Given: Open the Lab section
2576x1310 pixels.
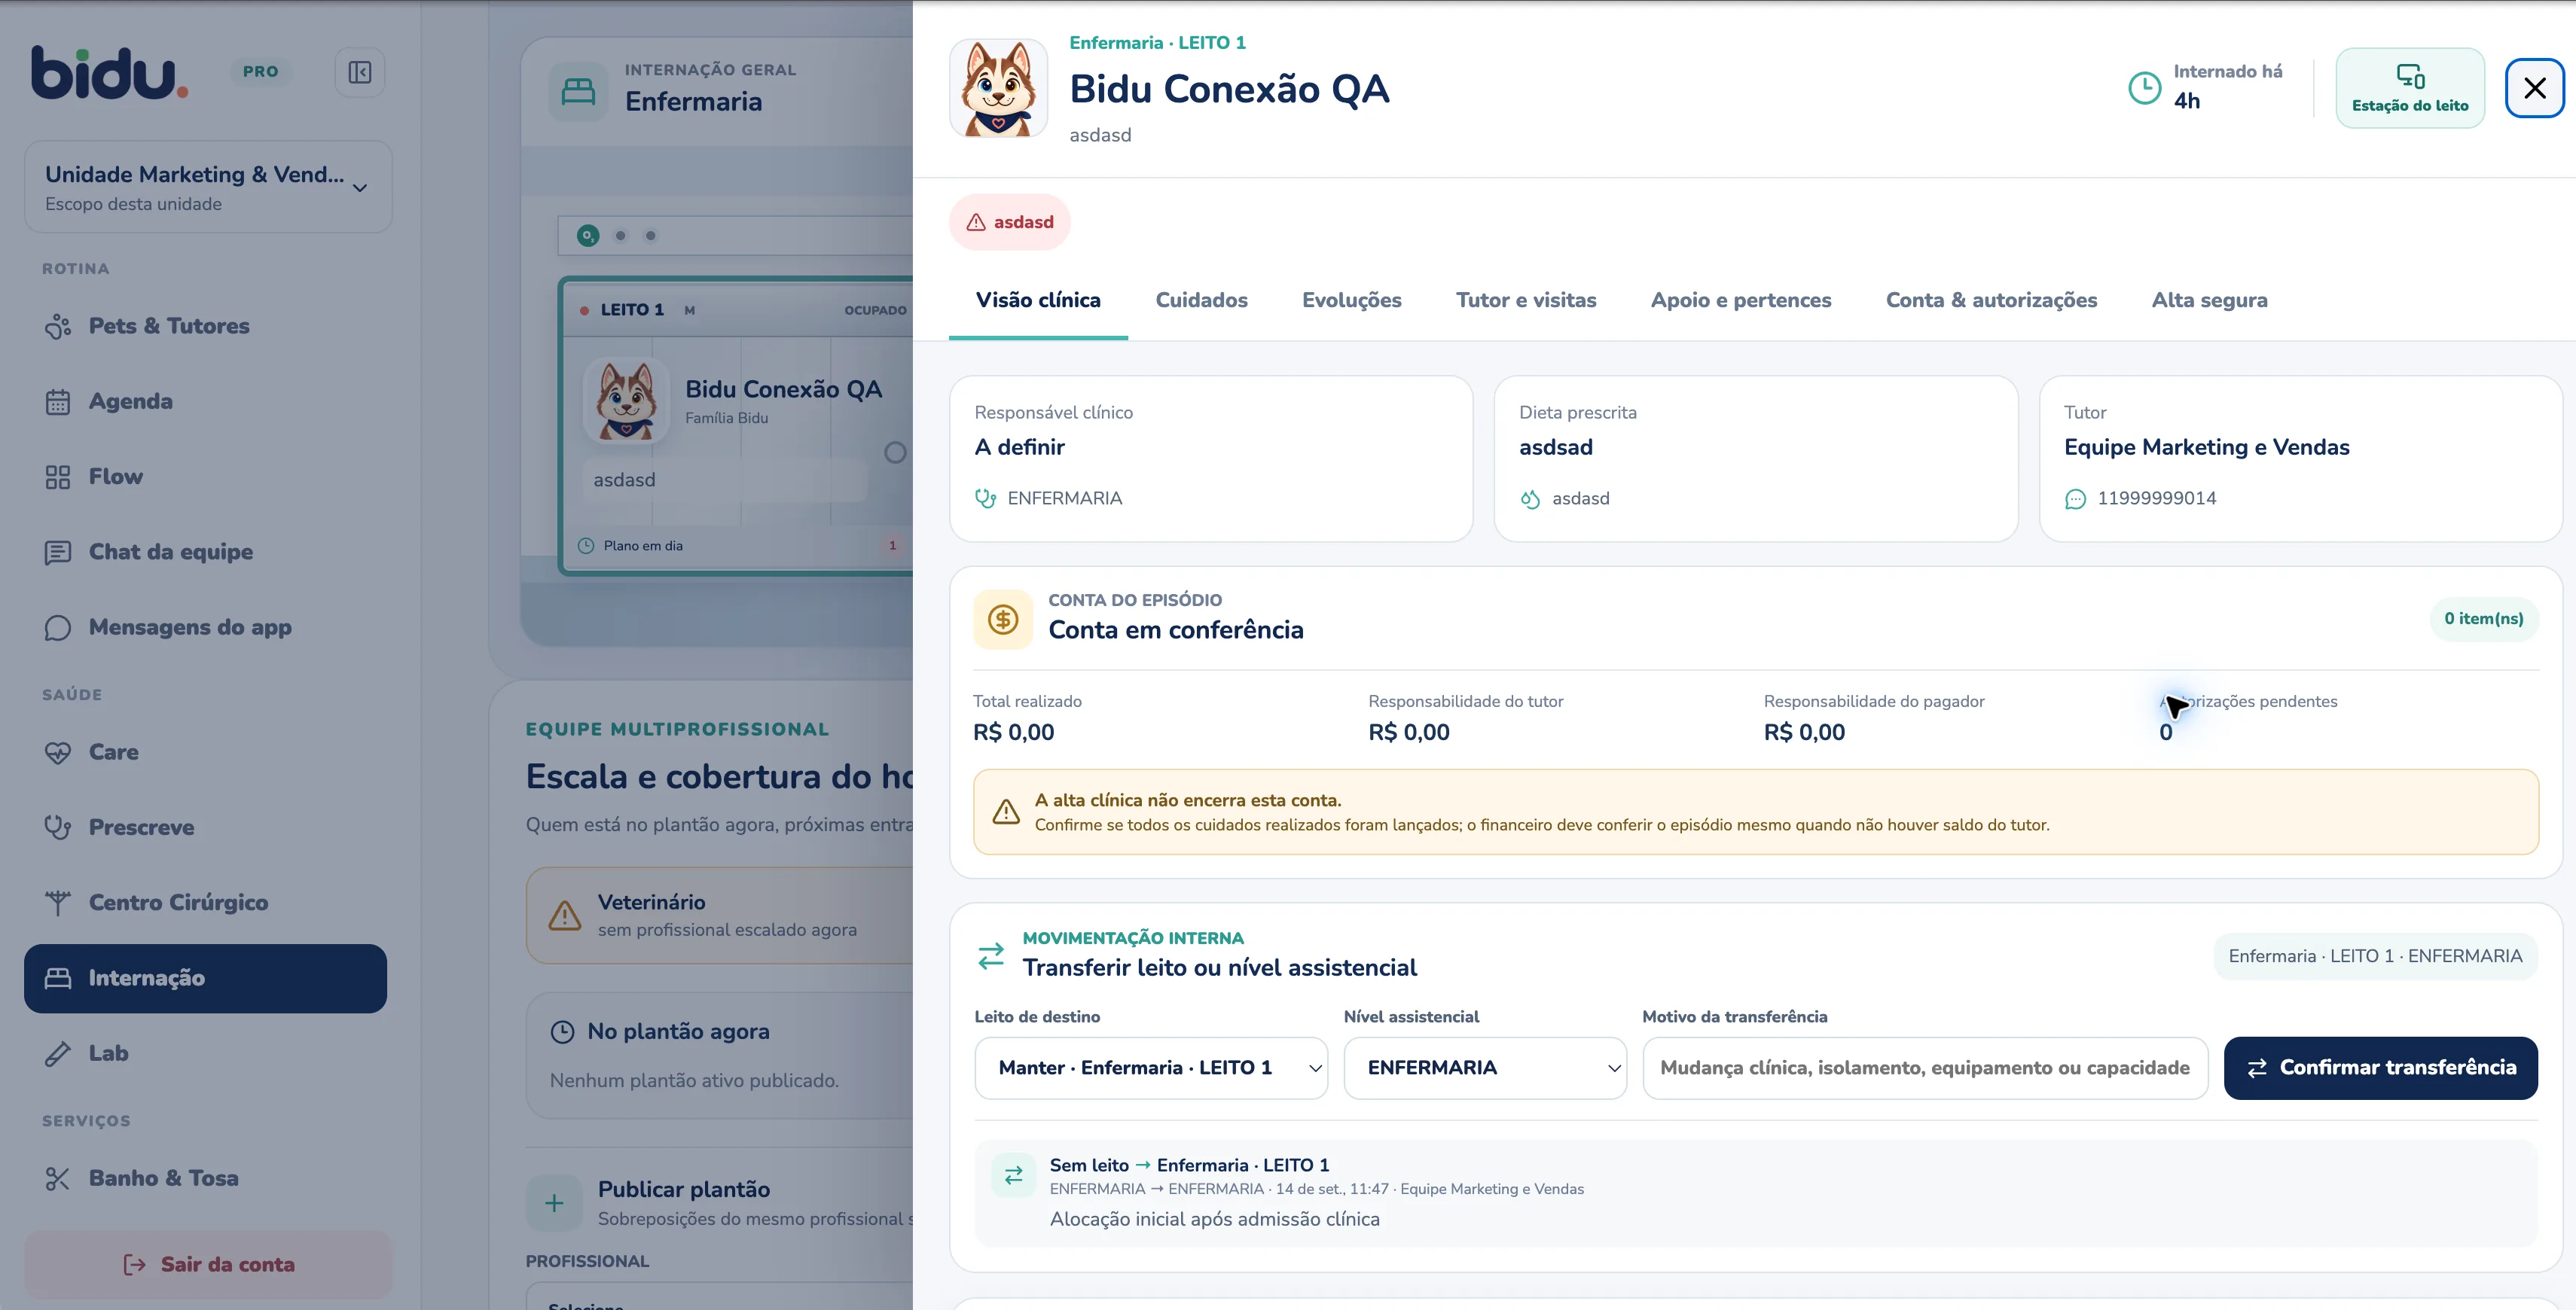Looking at the screenshot, I should [205, 1053].
